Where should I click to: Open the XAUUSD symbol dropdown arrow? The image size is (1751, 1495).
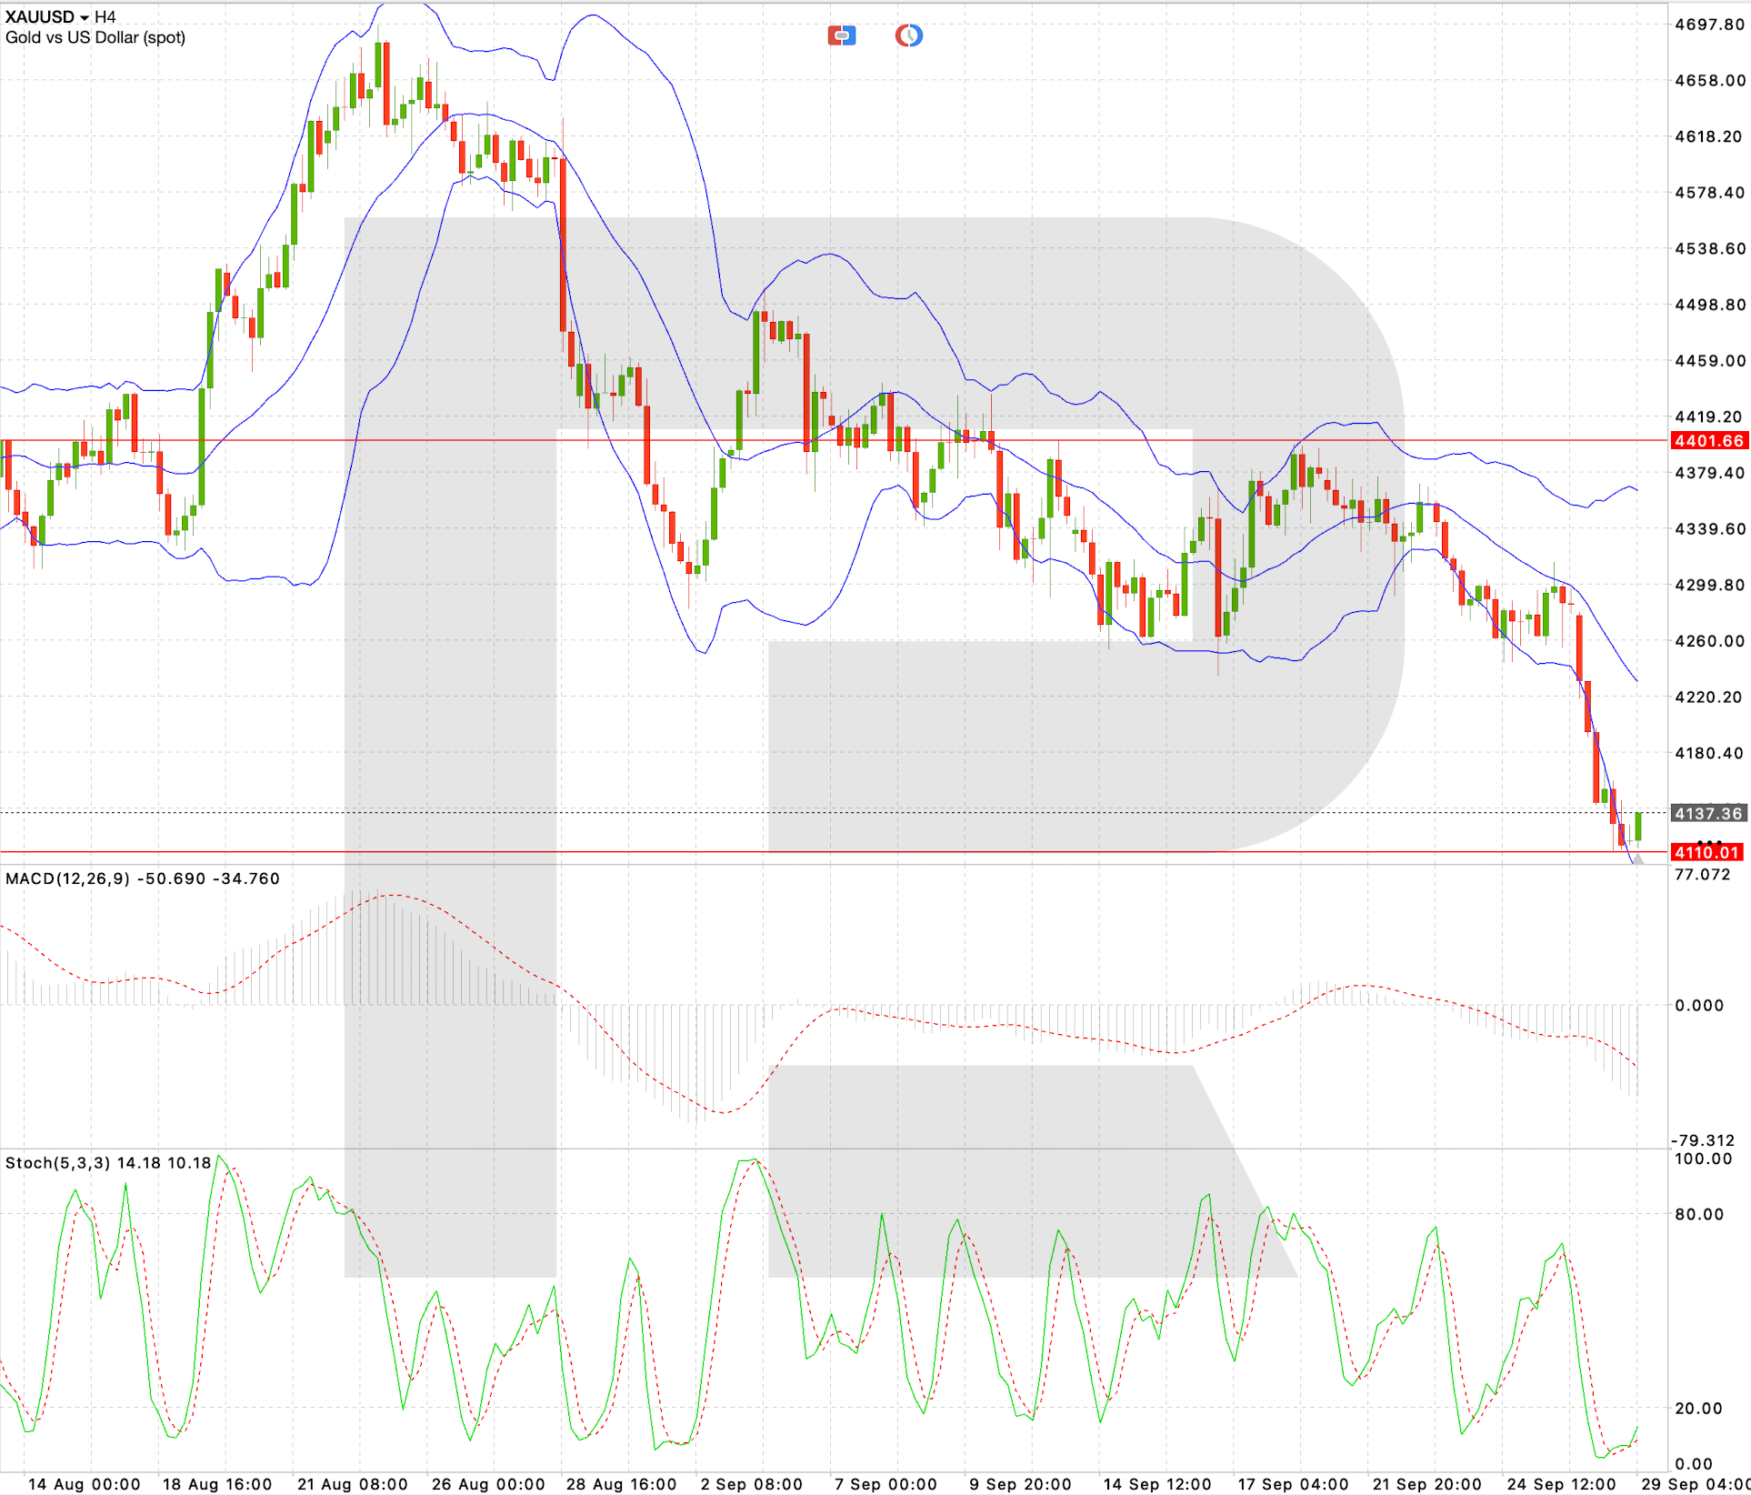click(85, 18)
